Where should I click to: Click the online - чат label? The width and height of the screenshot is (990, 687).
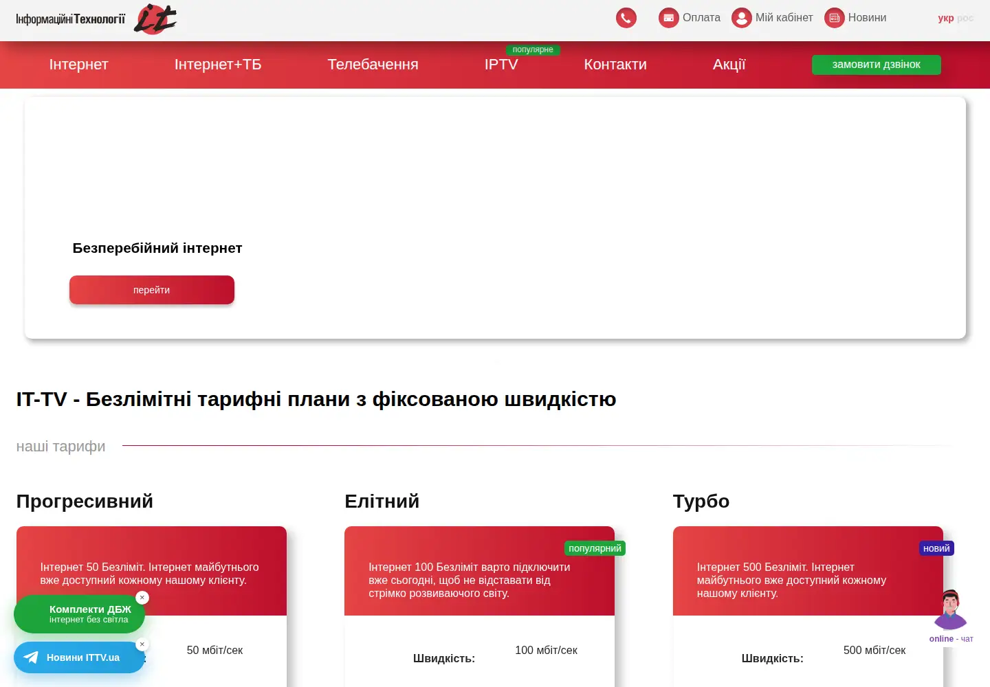pos(951,639)
